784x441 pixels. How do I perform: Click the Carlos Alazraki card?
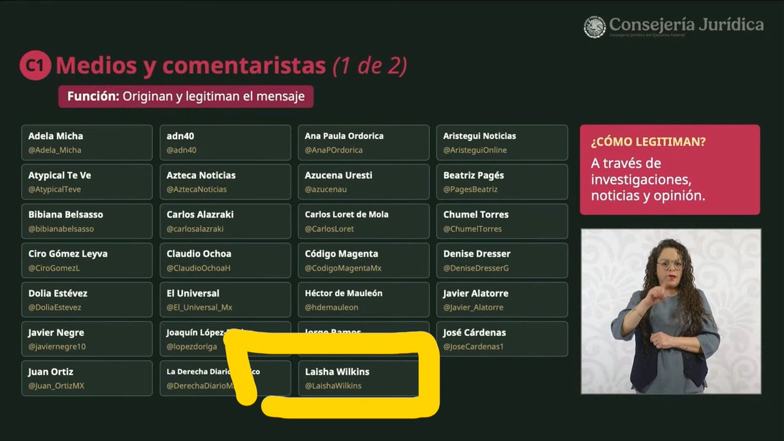225,221
